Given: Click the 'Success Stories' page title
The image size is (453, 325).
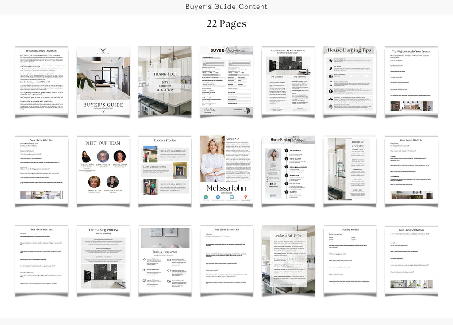Looking at the screenshot, I should 165,141.
